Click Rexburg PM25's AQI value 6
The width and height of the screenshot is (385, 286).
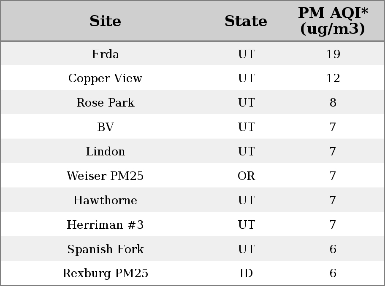(333, 273)
